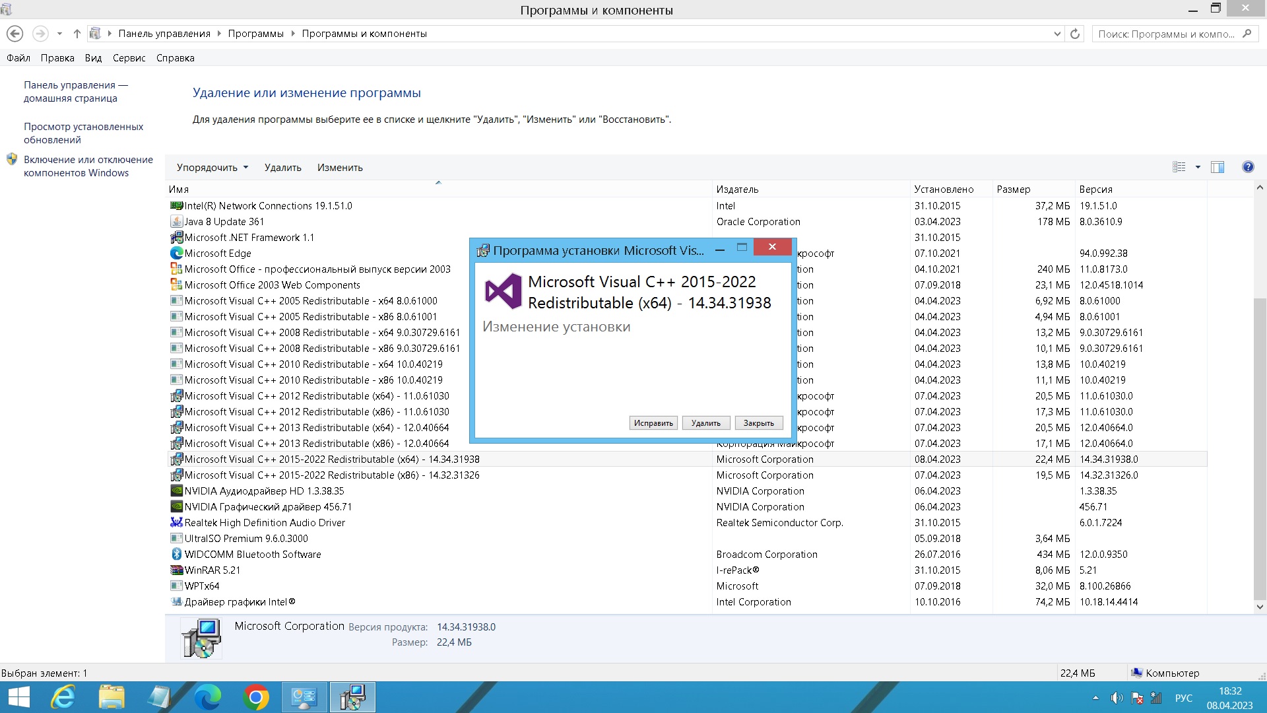This screenshot has height=713, width=1267.
Task: Toggle the preview pane icon
Action: coord(1218,167)
